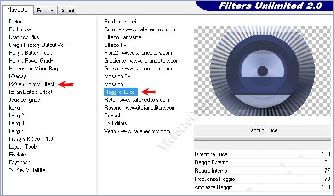Select Graphics Plus filter category
Image resolution: width=334 pixels, height=196 pixels.
pyautogui.click(x=24, y=37)
